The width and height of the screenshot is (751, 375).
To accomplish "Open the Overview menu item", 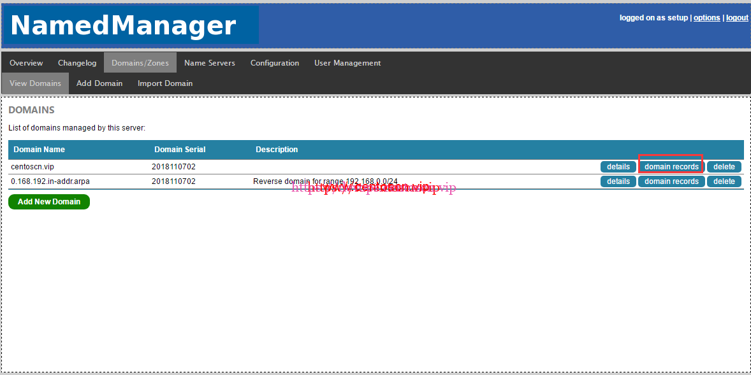I will (x=26, y=63).
